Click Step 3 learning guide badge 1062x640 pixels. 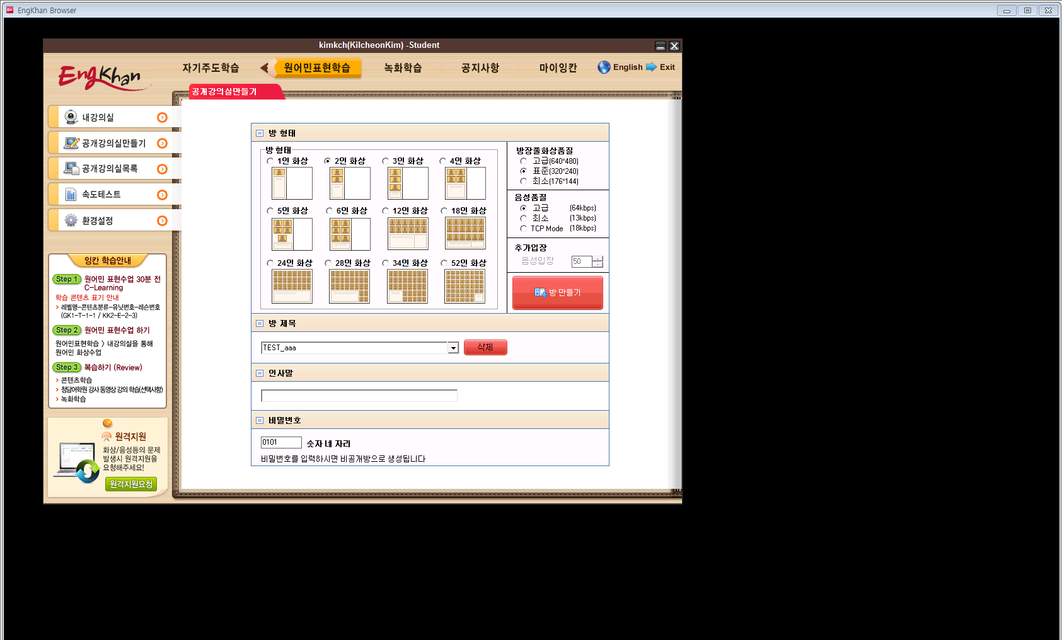click(x=66, y=367)
